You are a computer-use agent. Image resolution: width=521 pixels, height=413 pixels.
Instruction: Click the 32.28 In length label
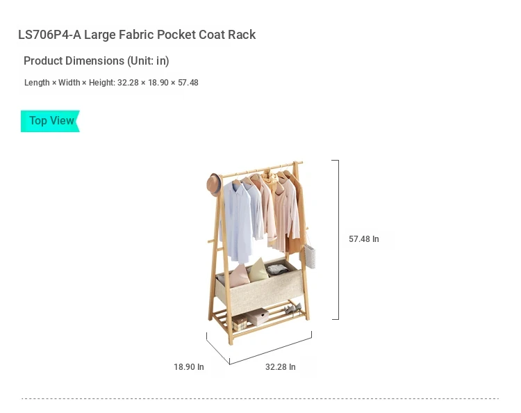[281, 367]
